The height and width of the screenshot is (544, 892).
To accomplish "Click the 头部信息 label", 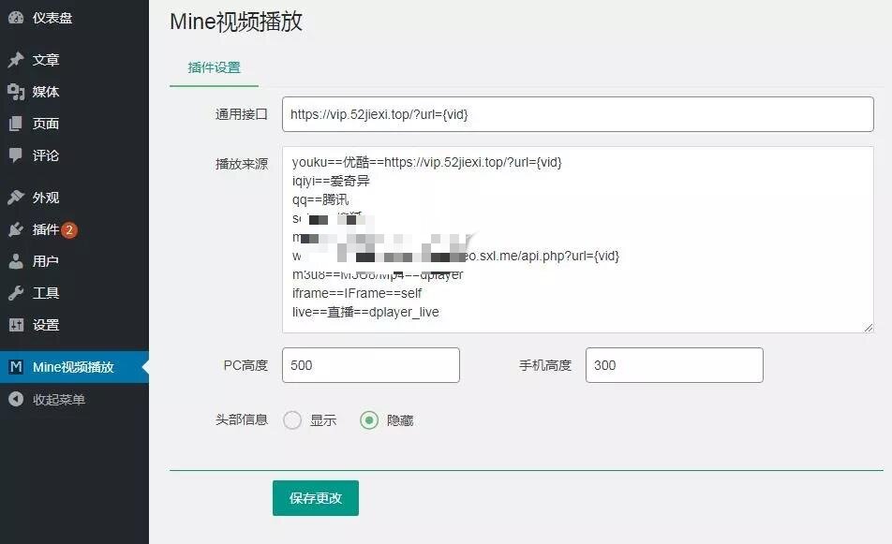I will (x=241, y=420).
